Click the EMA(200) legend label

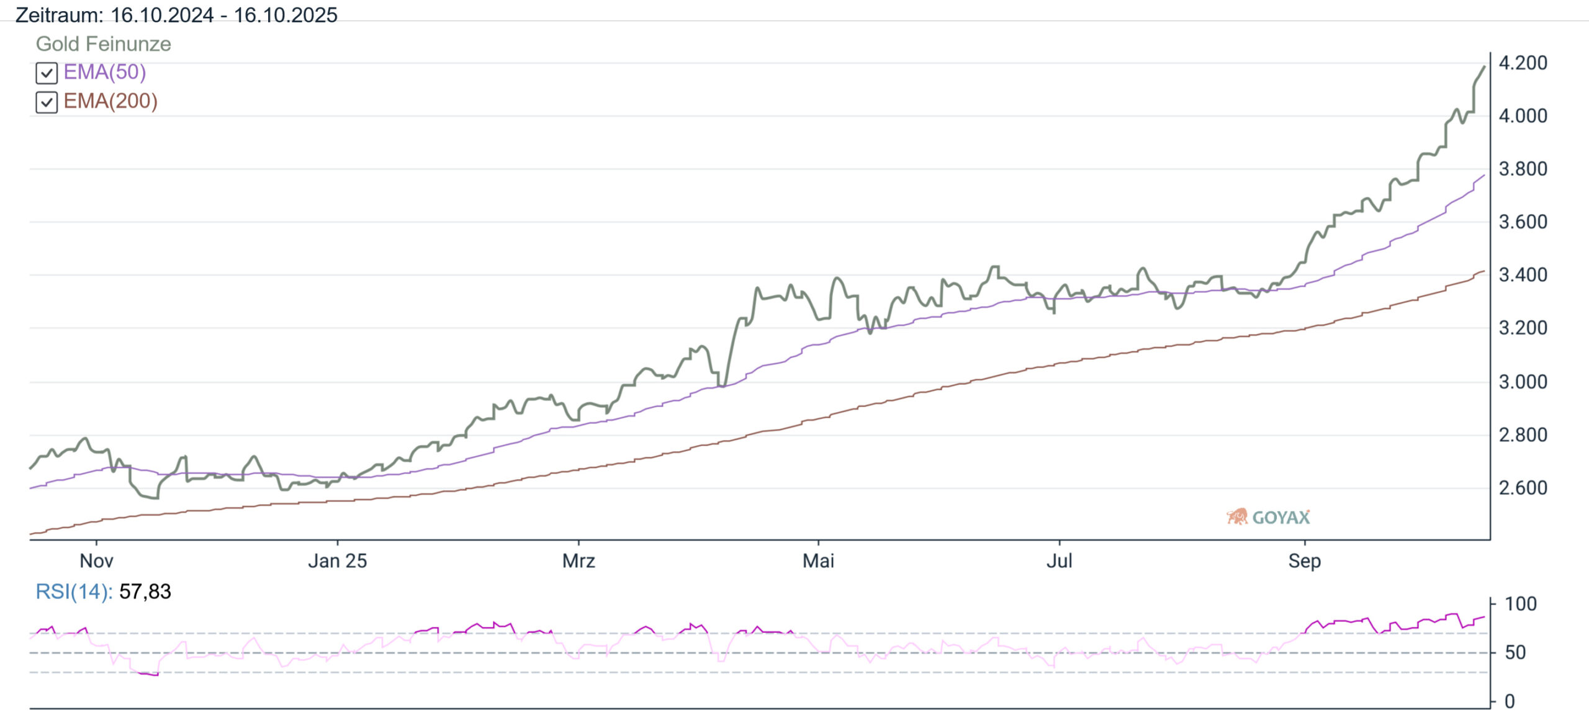click(110, 101)
